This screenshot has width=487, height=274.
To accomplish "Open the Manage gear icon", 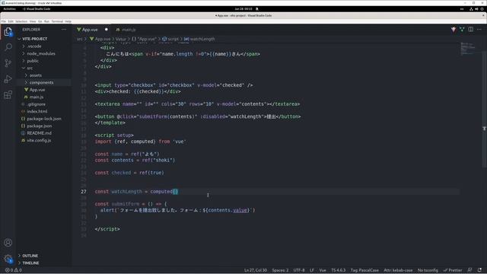I will [x=8, y=259].
